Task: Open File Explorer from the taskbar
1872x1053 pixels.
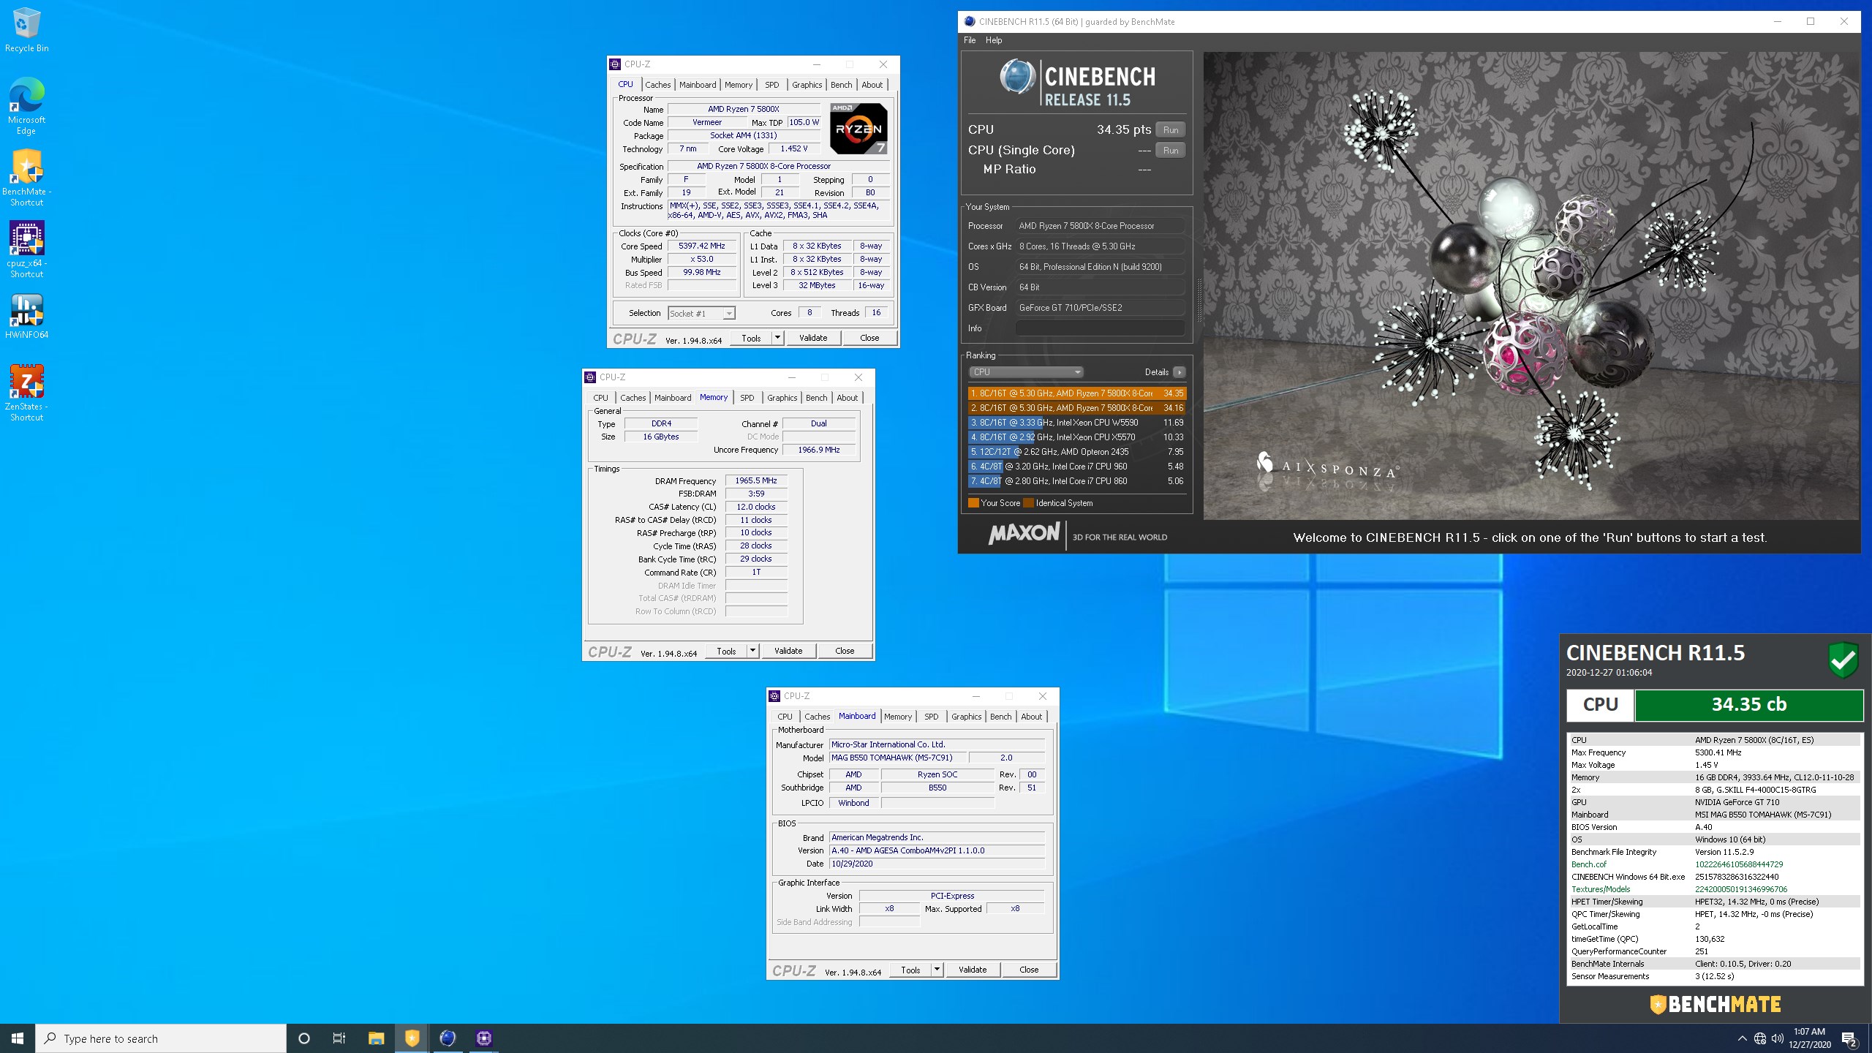Action: click(376, 1038)
